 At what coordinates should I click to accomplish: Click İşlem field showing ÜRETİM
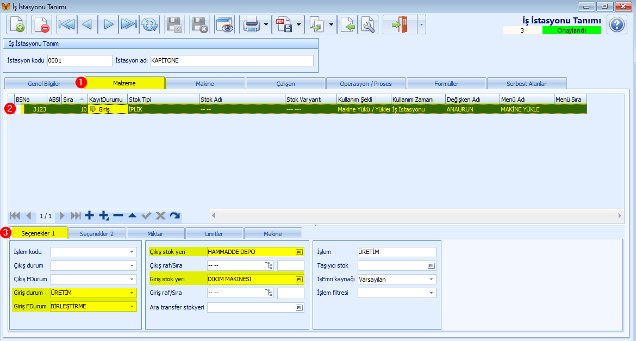[x=397, y=252]
